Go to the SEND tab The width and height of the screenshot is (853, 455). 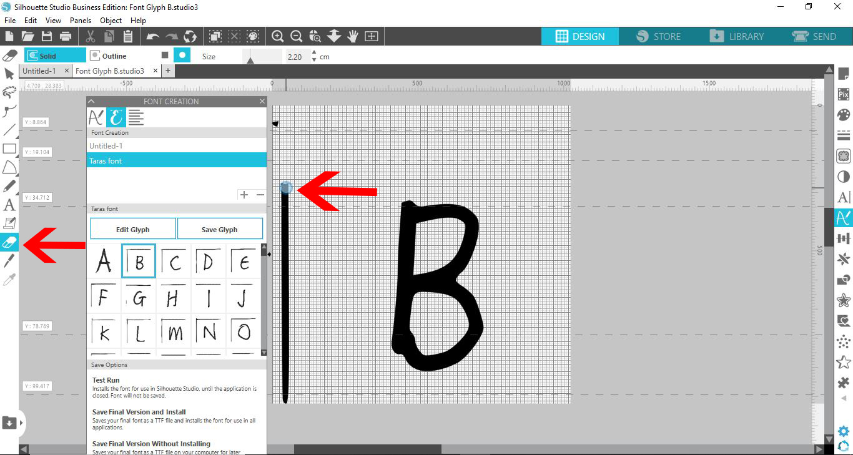click(815, 36)
